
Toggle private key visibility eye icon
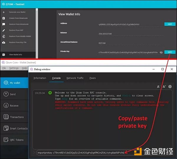pyautogui.click(x=161, y=52)
